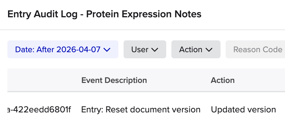Click the chevron on the Date filter

(x=107, y=50)
